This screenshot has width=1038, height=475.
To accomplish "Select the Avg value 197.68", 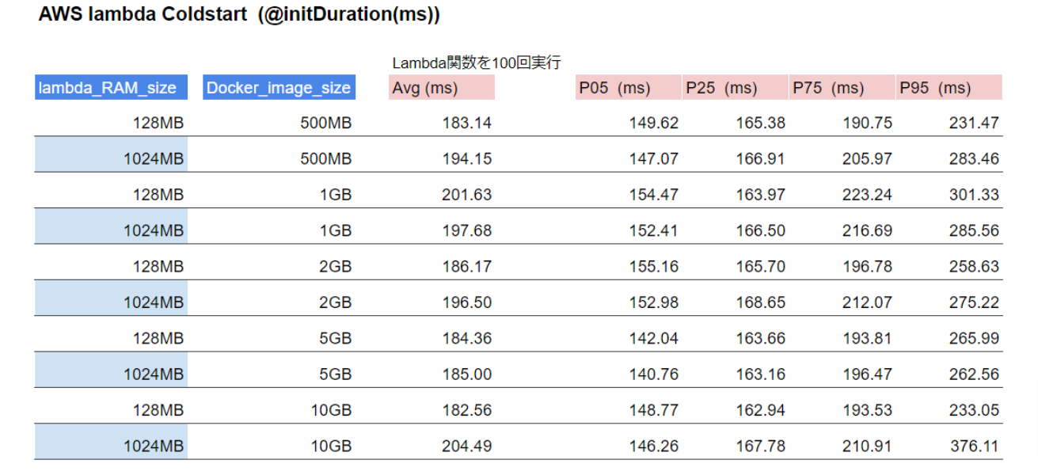I will (466, 230).
